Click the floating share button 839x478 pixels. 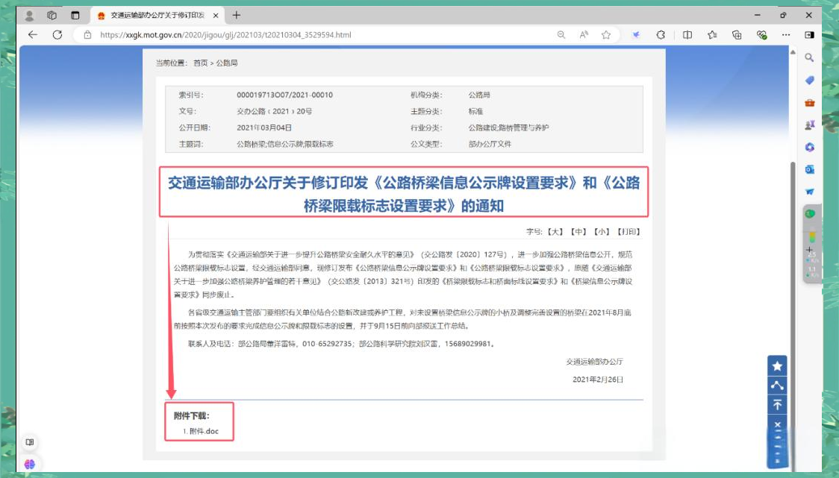click(777, 385)
